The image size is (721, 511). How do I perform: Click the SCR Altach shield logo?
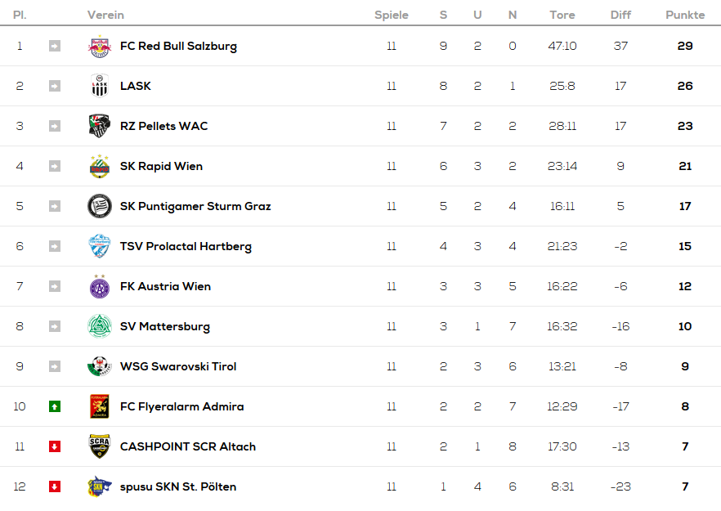point(100,446)
